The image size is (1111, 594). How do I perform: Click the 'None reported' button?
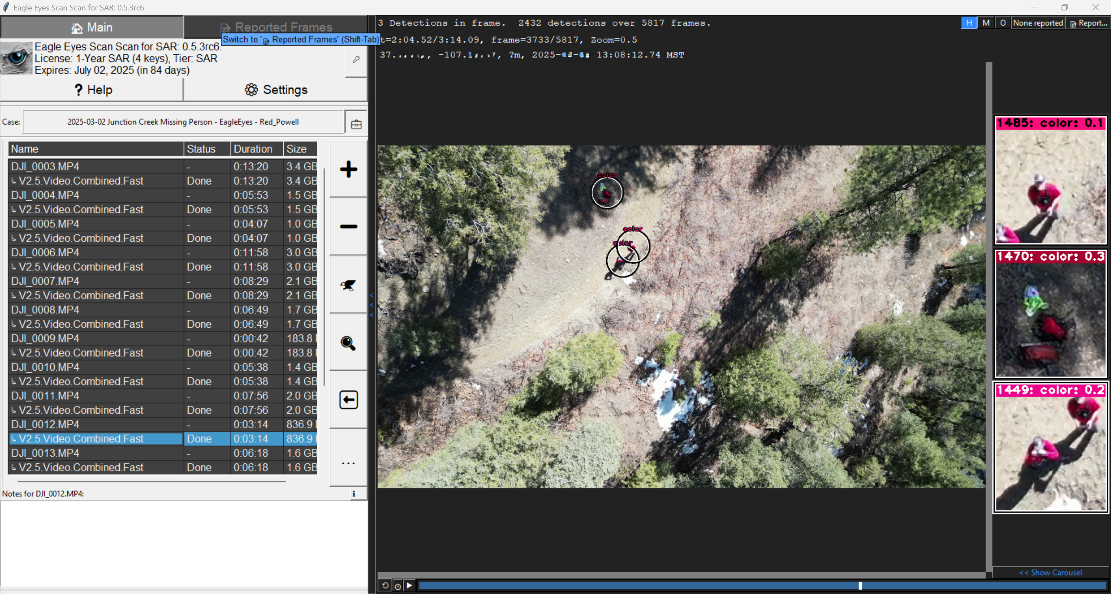(1038, 23)
